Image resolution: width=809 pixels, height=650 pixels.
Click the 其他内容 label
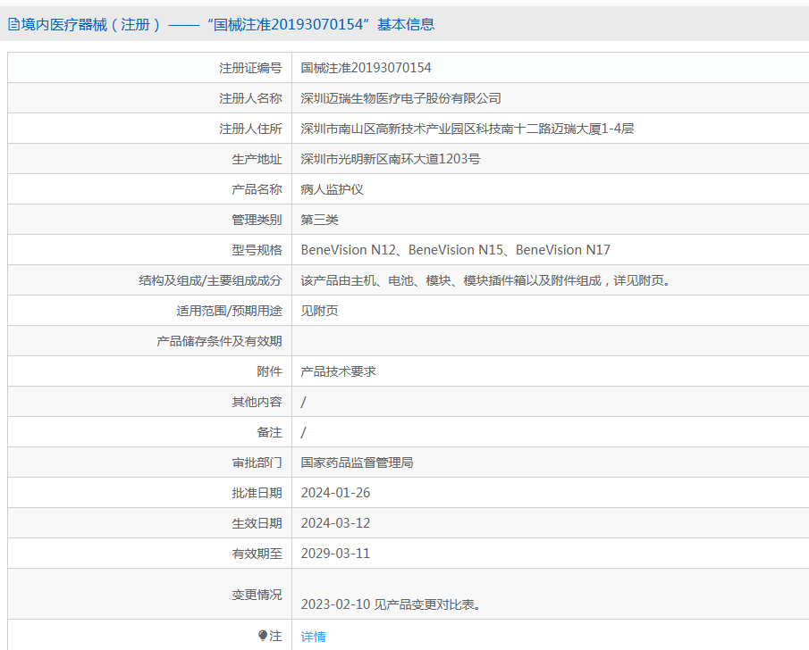point(257,402)
